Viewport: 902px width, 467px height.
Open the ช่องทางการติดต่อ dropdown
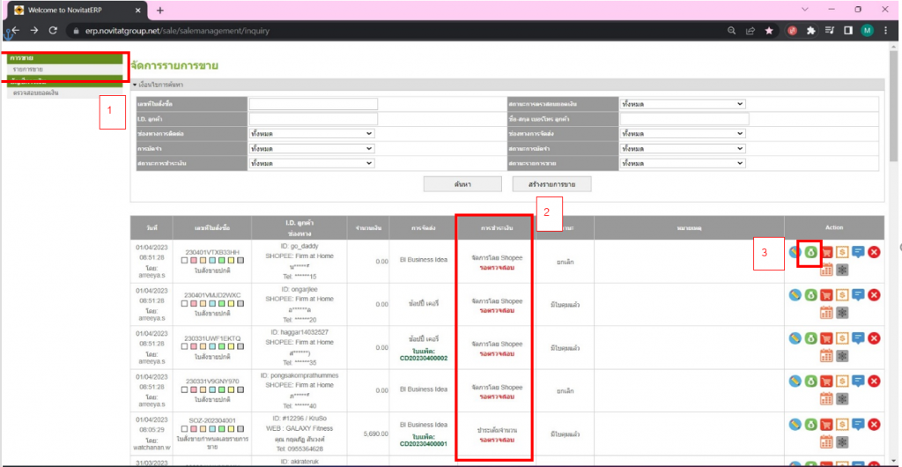click(313, 133)
